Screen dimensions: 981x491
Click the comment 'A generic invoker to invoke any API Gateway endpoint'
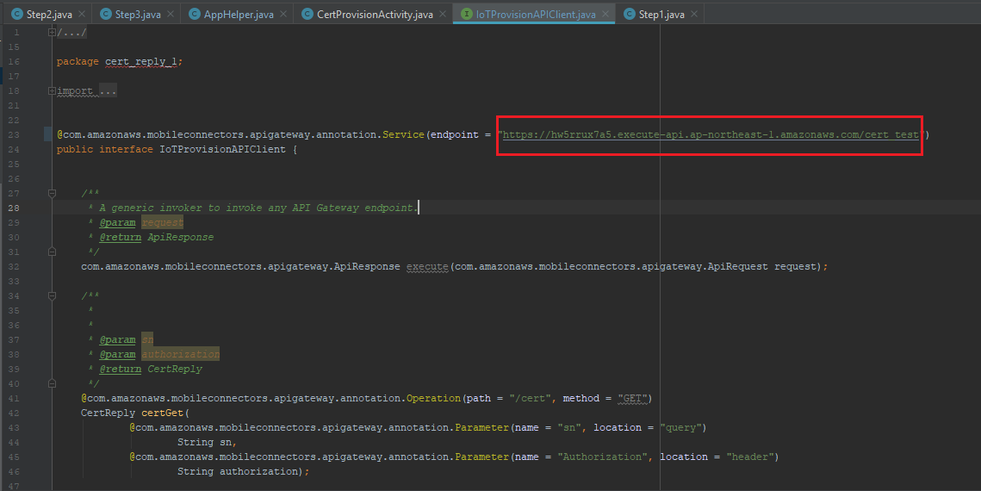(257, 208)
